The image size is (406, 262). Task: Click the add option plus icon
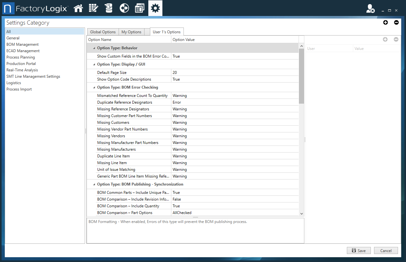click(x=385, y=22)
